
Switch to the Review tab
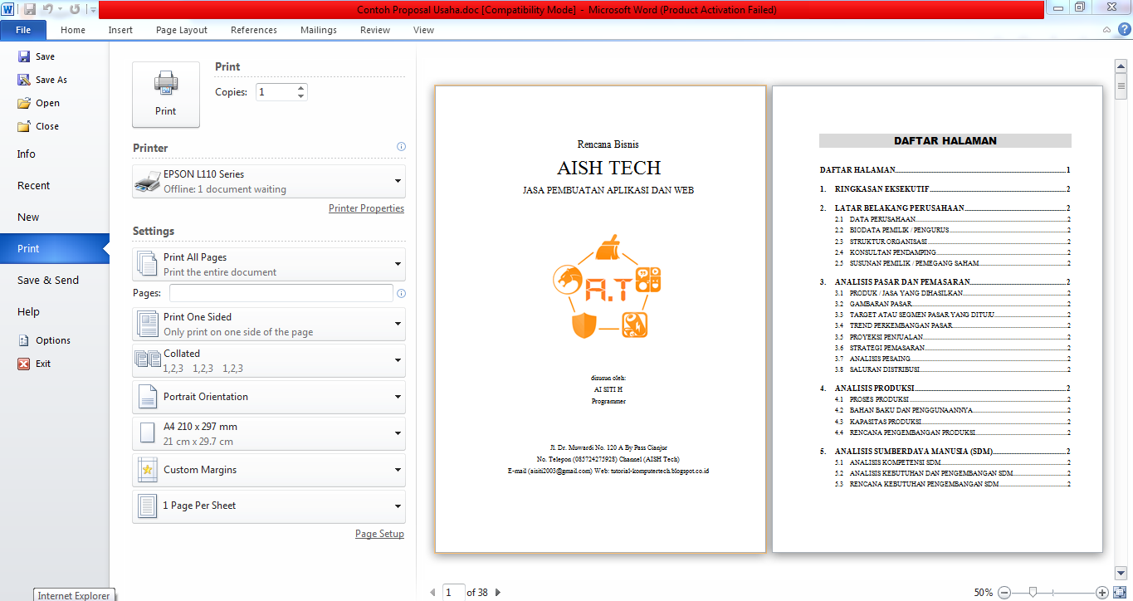click(x=375, y=30)
